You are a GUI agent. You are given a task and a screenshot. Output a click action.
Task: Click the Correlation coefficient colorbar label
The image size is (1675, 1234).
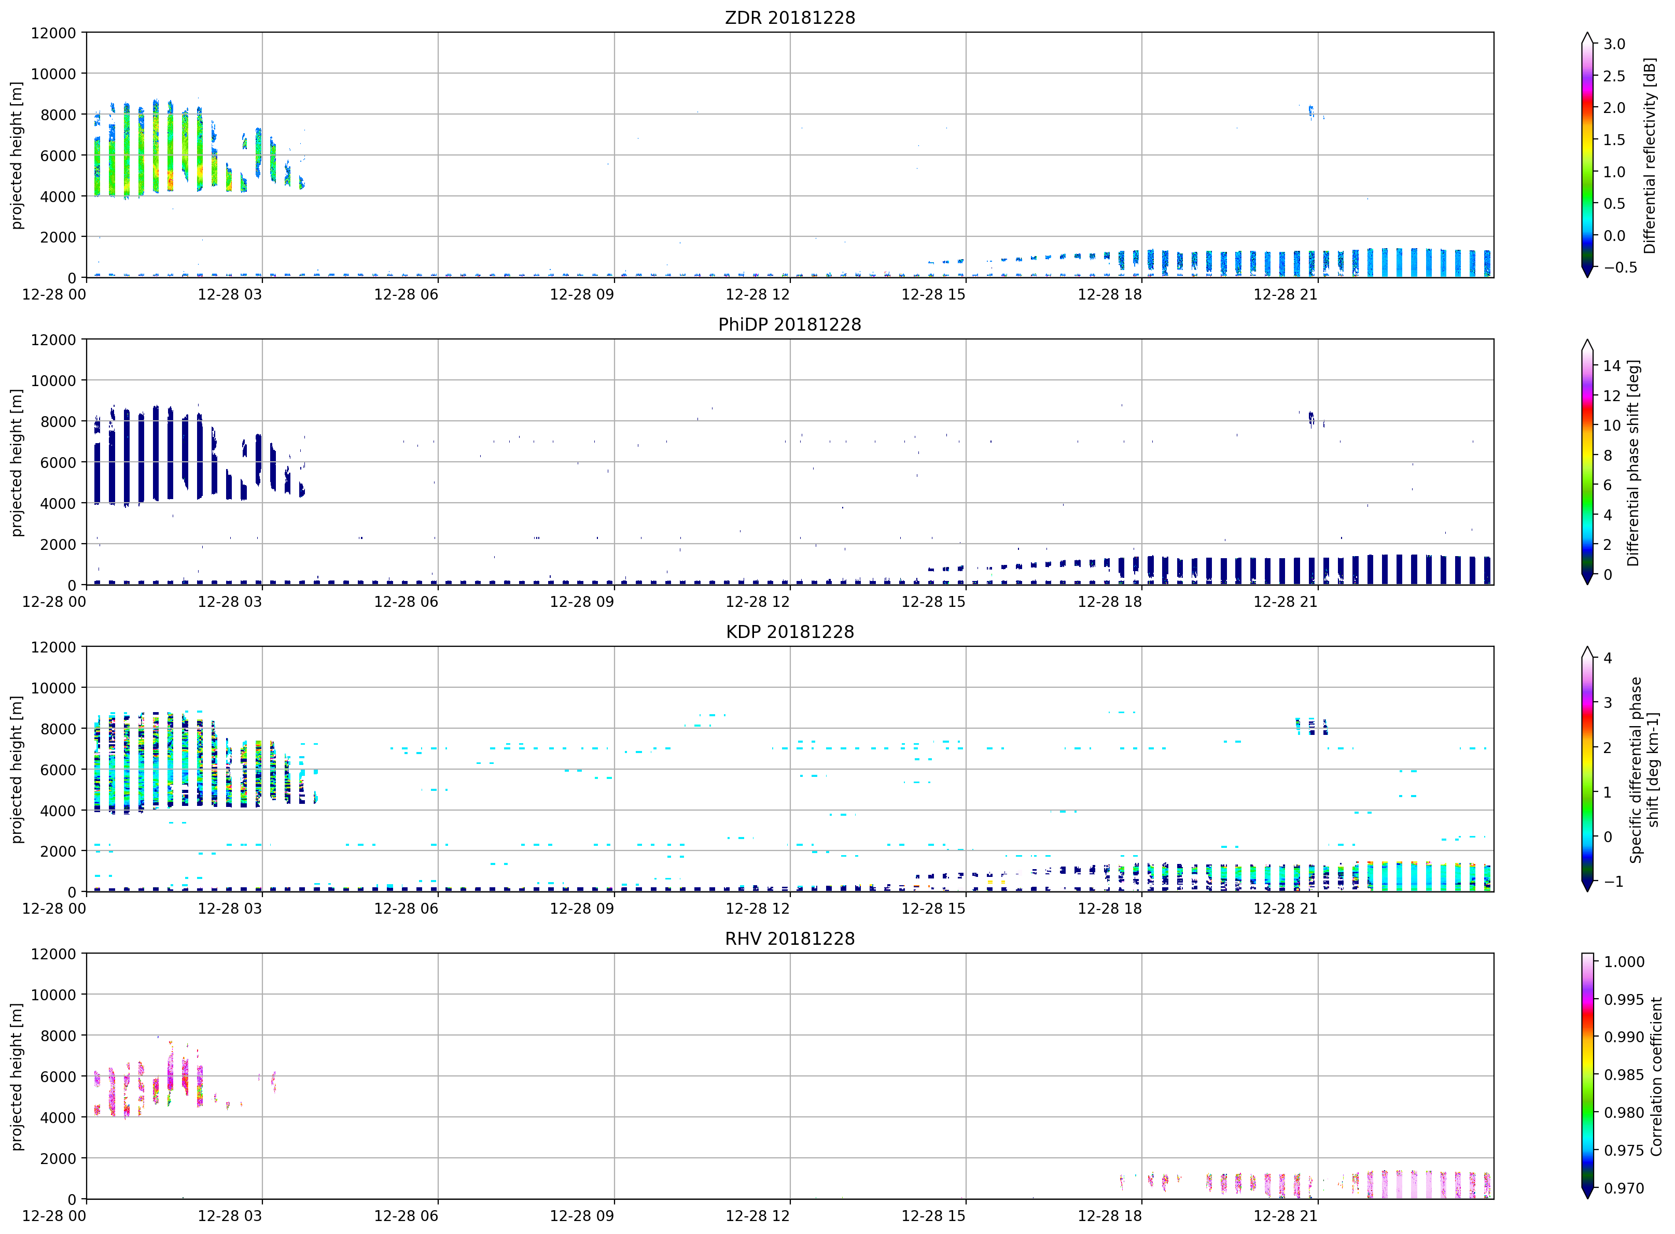[x=1656, y=1076]
